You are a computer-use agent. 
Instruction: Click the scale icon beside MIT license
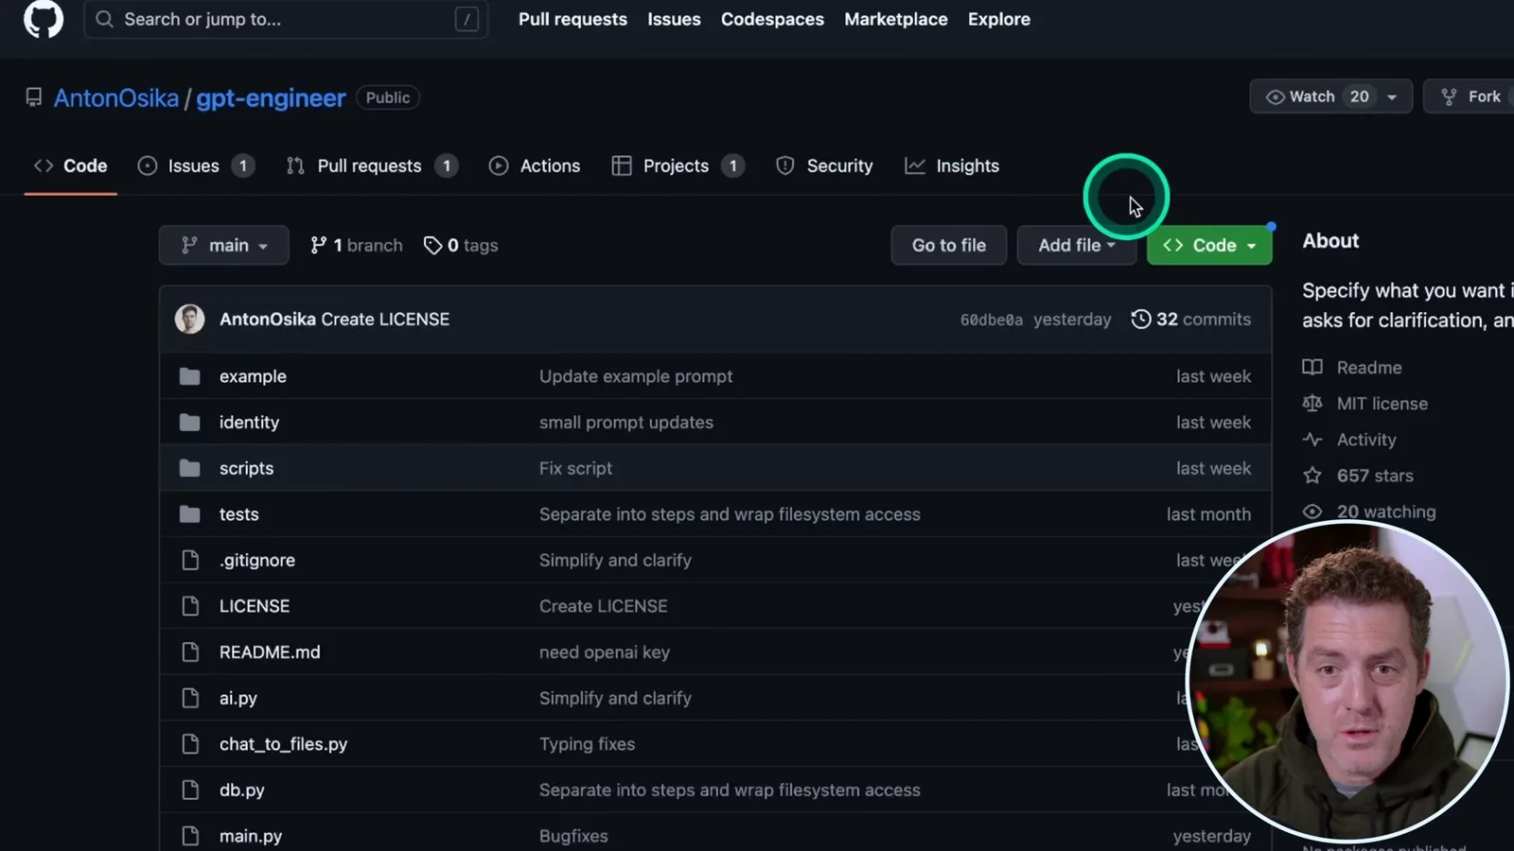(x=1312, y=404)
